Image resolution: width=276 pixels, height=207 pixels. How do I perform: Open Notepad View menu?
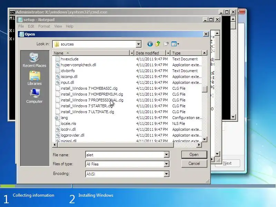pyautogui.click(x=58, y=26)
